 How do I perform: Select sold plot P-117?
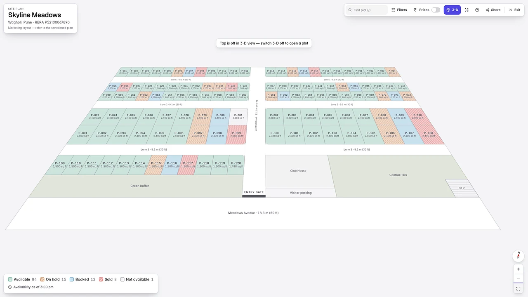point(188,165)
